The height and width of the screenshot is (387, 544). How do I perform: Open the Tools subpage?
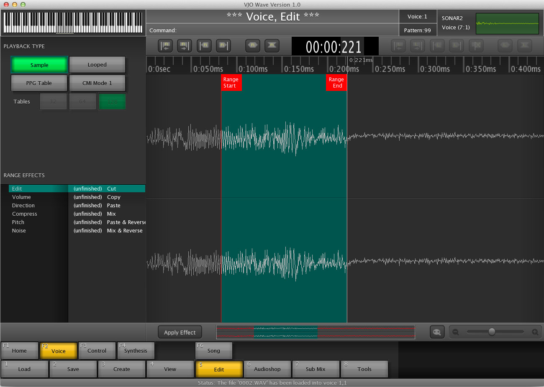coord(364,369)
